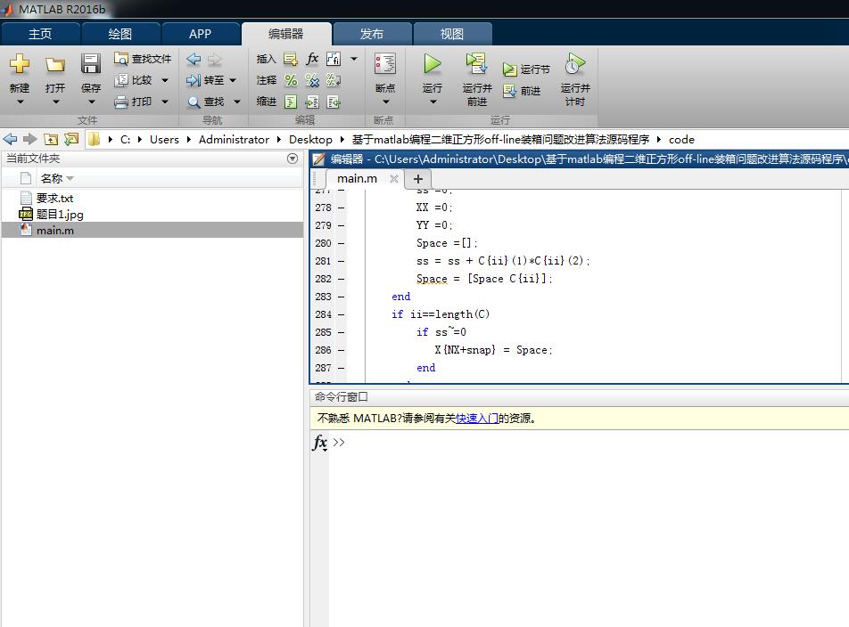Select main.m in current folder list

click(152, 231)
